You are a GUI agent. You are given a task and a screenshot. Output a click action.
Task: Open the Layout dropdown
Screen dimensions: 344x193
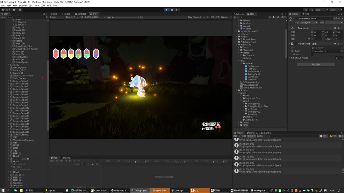click(x=335, y=10)
